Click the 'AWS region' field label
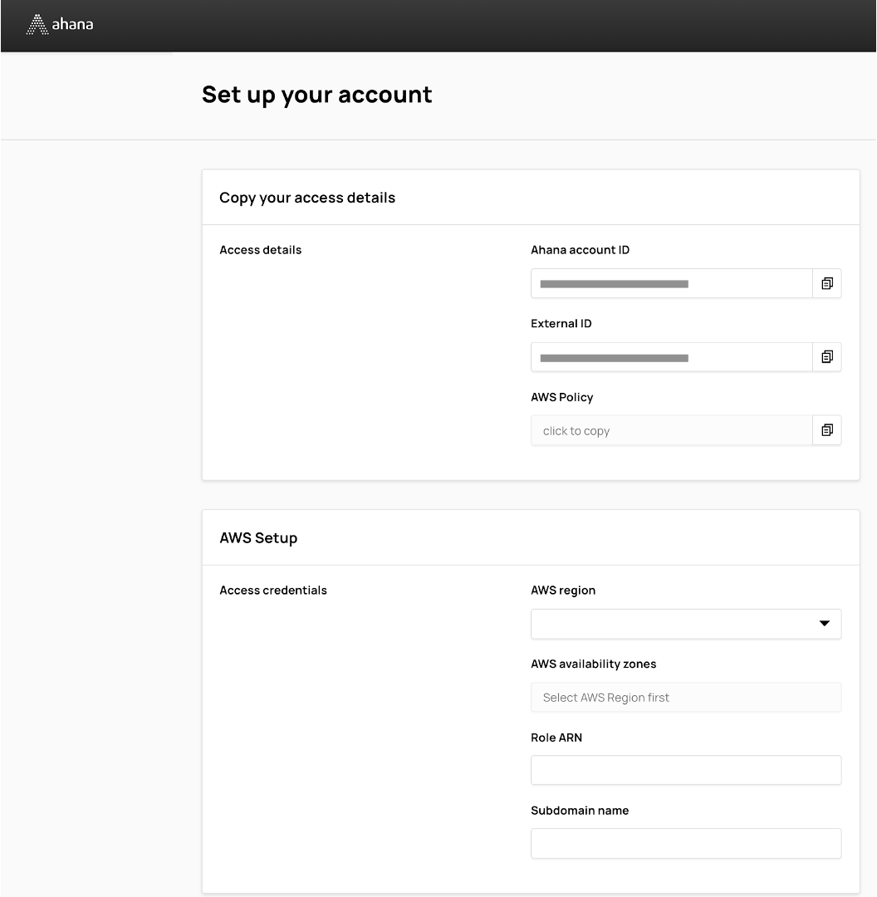This screenshot has height=897, width=877. 563,591
